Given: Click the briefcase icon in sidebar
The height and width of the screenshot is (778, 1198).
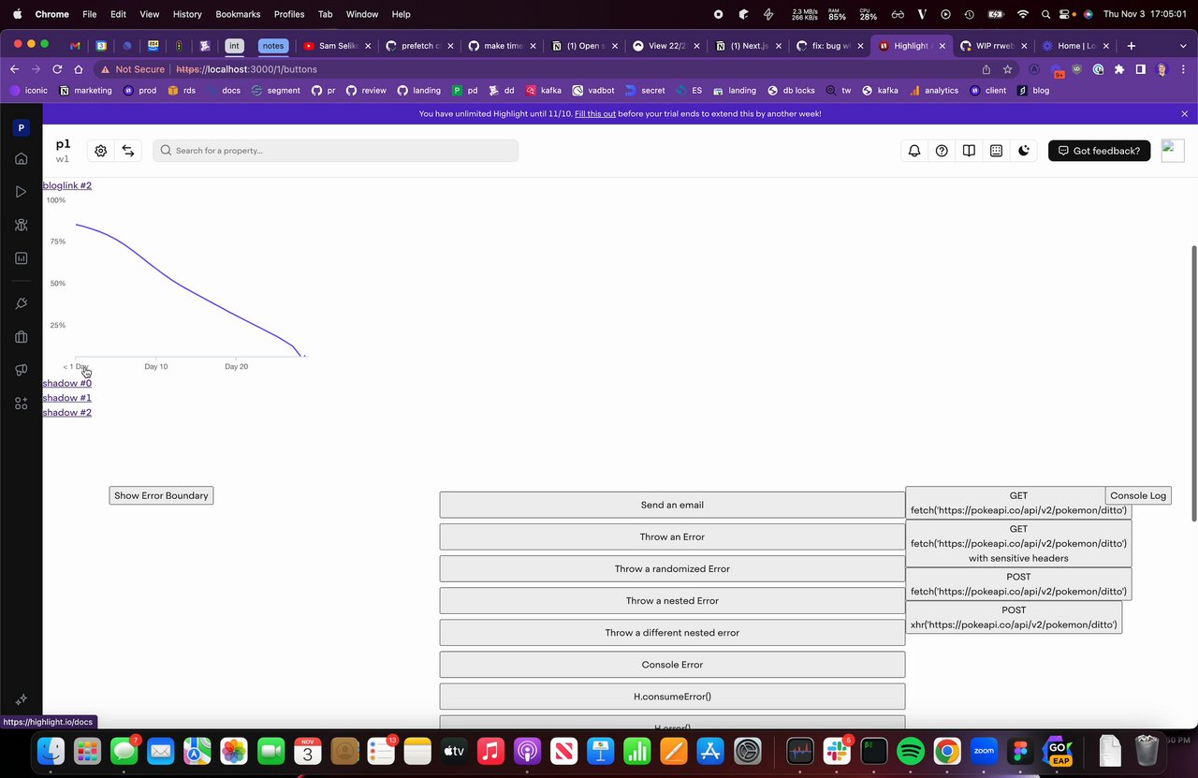Looking at the screenshot, I should tap(22, 337).
